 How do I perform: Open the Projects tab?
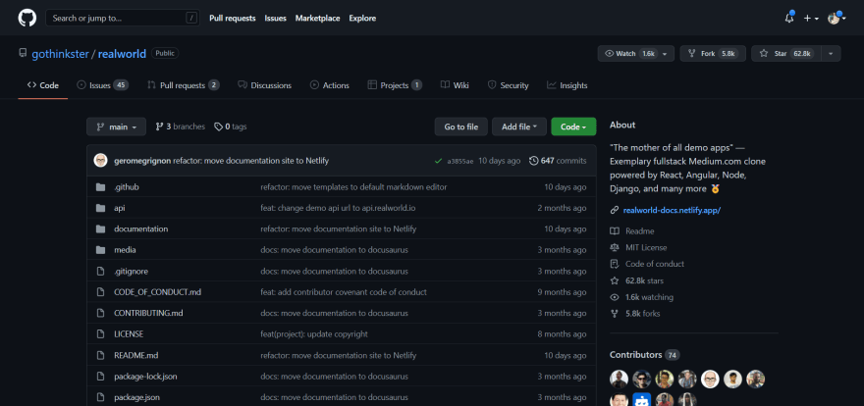[x=395, y=85]
